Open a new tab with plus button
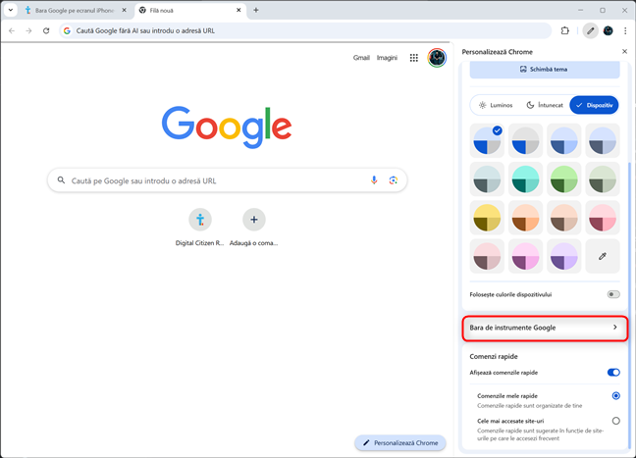The height and width of the screenshot is (458, 636). coord(256,10)
